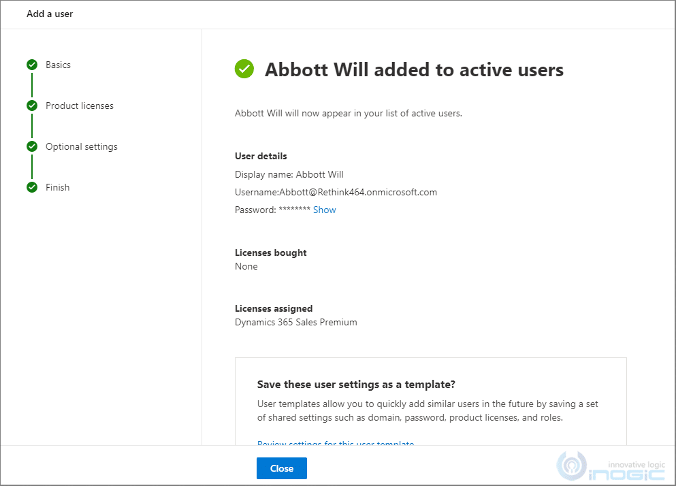The image size is (676, 486).
Task: Click the 'User templates allow you' description paragraph
Action: [428, 410]
